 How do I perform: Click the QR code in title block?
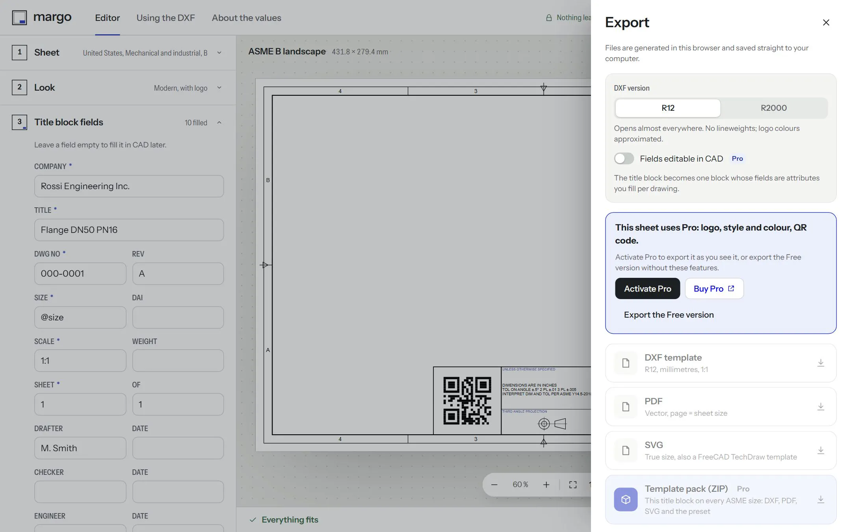click(467, 401)
